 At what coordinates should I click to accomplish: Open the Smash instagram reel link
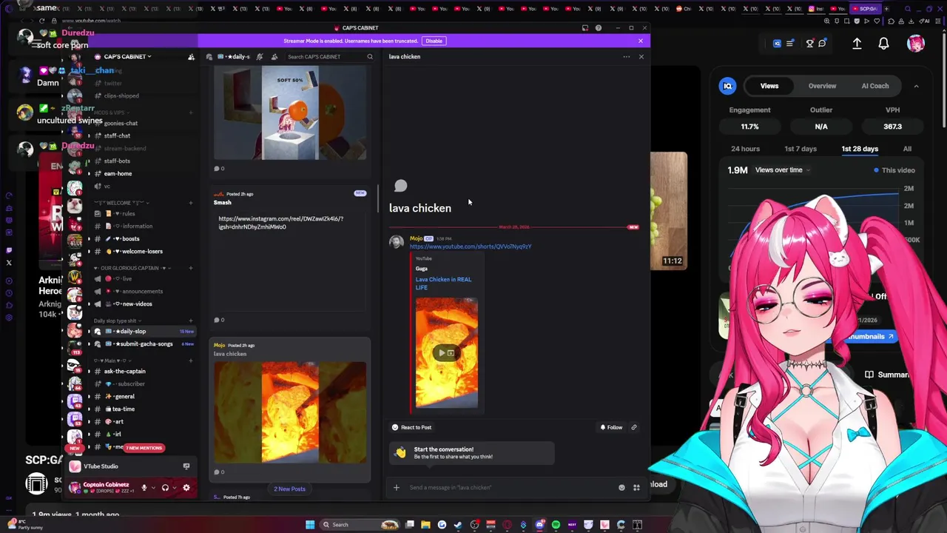click(280, 222)
